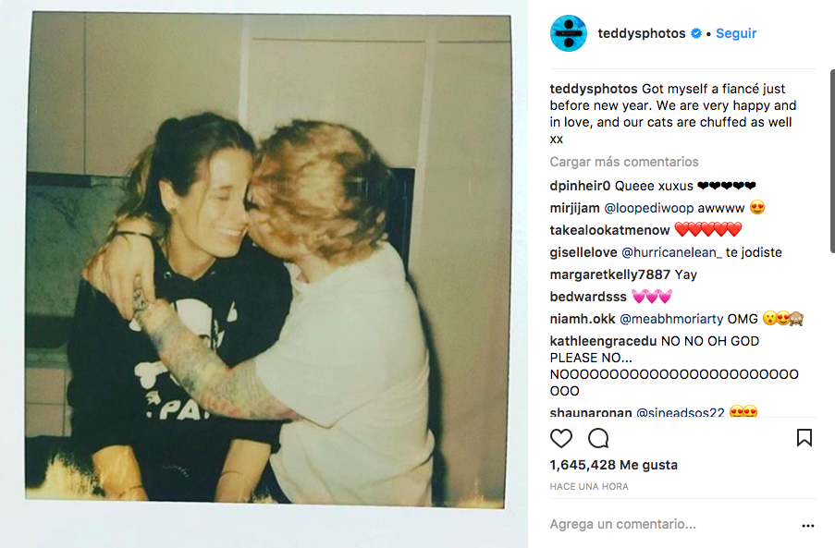835x548 pixels.
Task: Click the blue verified badge
Action: (x=696, y=33)
